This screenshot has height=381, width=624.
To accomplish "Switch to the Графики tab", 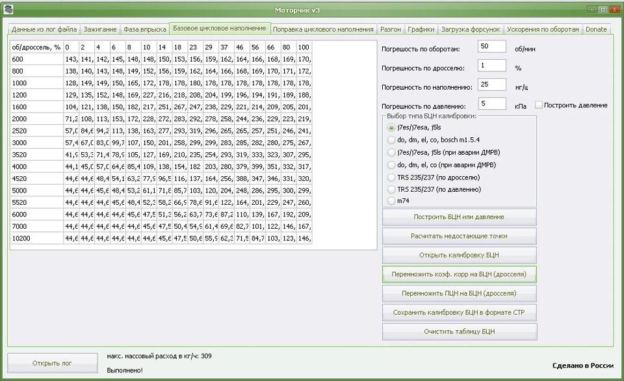I will 421,29.
